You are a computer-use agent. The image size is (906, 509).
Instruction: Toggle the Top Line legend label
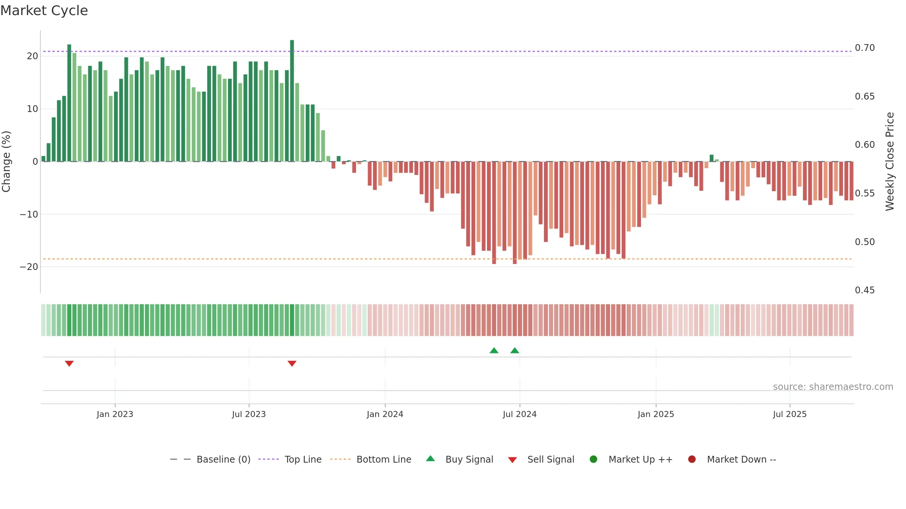click(x=303, y=460)
